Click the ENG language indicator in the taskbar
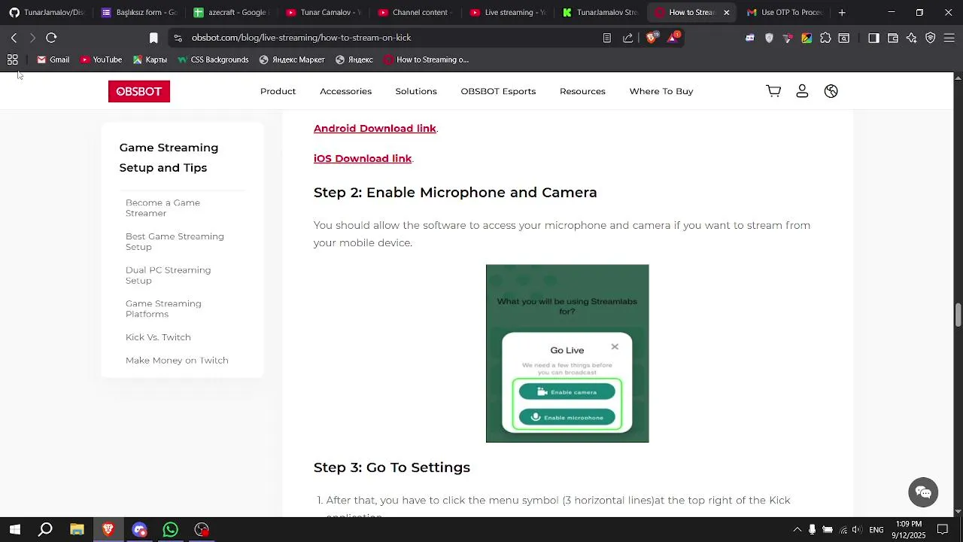The image size is (963, 542). point(876,530)
